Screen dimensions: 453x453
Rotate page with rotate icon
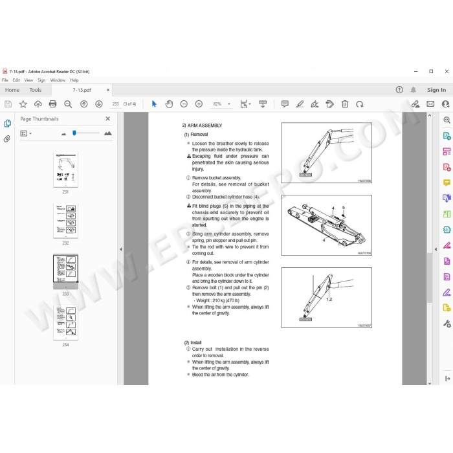(x=360, y=104)
